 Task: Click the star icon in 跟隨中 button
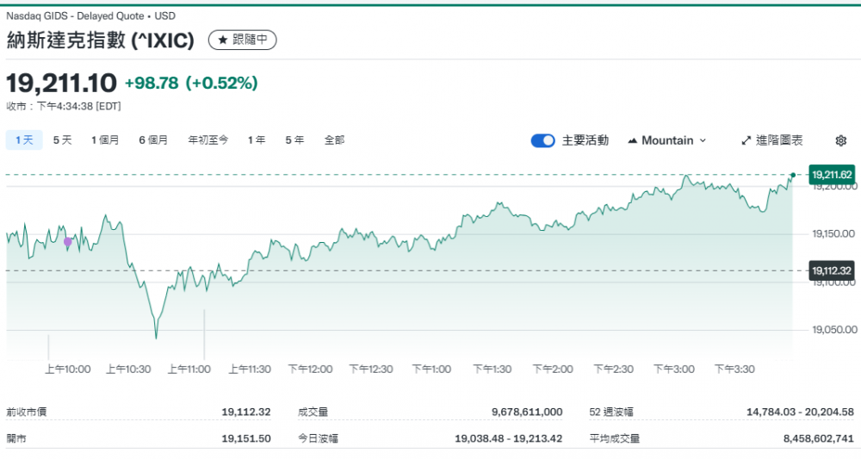click(222, 40)
